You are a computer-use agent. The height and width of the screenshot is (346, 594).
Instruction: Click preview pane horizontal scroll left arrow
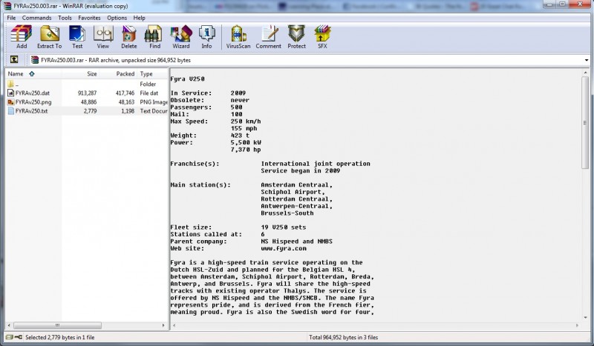174,325
